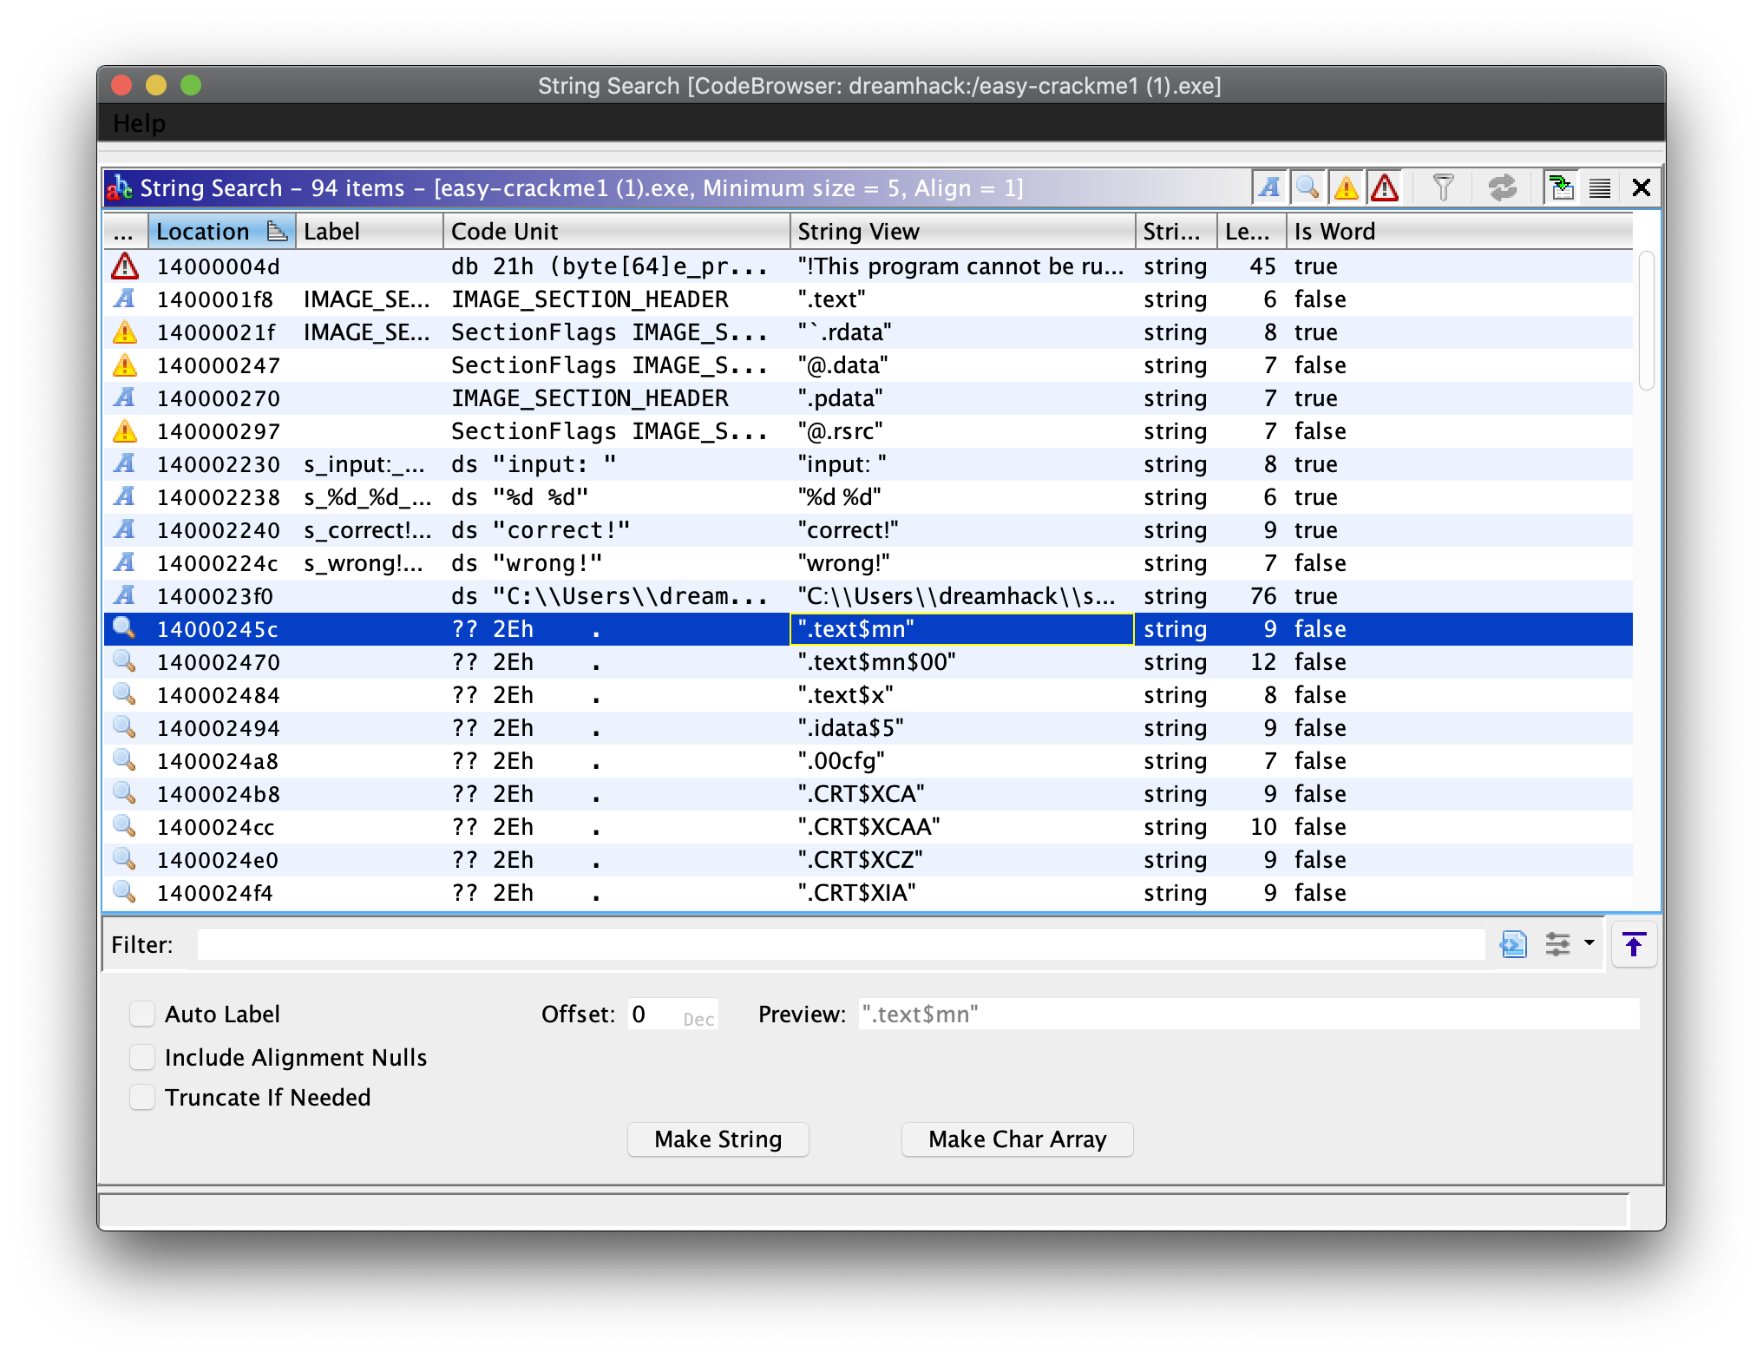The width and height of the screenshot is (1763, 1359).
Task: Click the vertical table scrollbar thumb
Action: tap(1646, 321)
